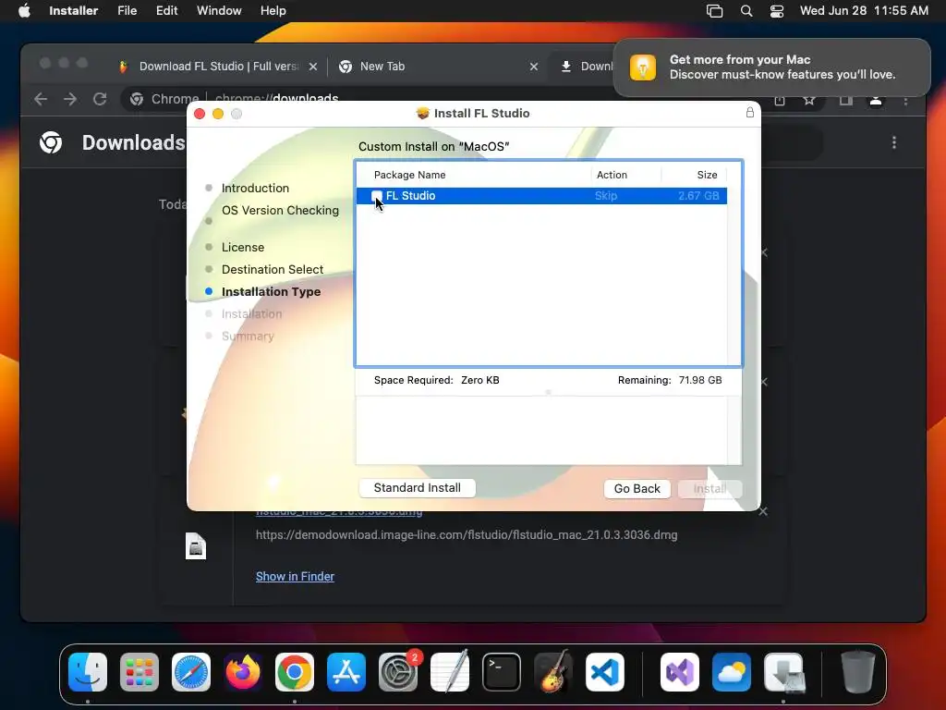This screenshot has height=710, width=946.
Task: Click Show in Finder link
Action: tap(295, 577)
